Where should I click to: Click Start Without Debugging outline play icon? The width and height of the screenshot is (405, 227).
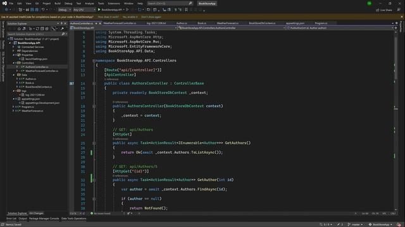point(127,9)
